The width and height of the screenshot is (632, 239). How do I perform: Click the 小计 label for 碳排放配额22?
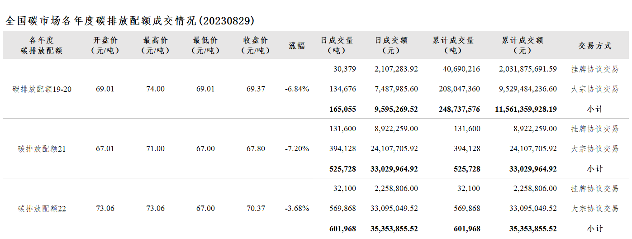point(595,229)
